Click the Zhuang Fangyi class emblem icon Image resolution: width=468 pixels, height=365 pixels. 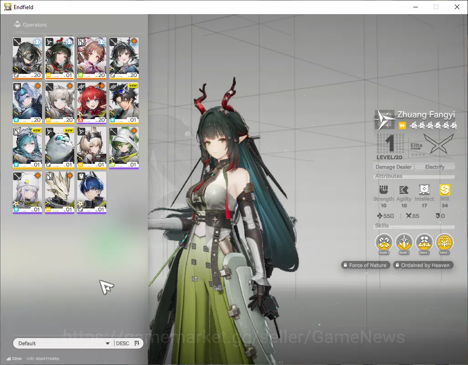(385, 120)
